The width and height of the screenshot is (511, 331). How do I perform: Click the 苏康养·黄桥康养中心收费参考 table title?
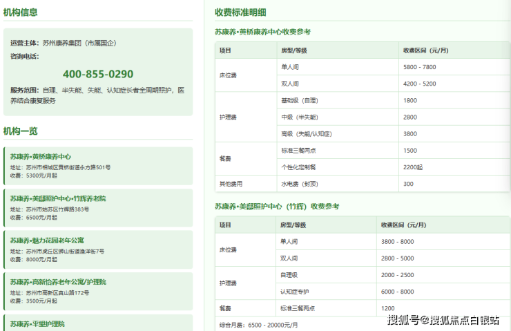262,32
